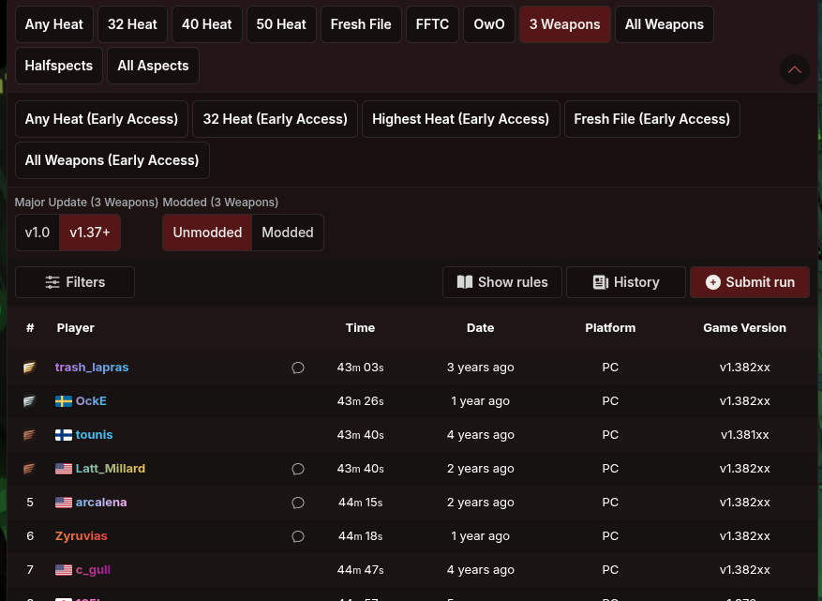Viewport: 822px width, 601px height.
Task: Open Zyruvias run comment icon
Action: click(x=298, y=536)
